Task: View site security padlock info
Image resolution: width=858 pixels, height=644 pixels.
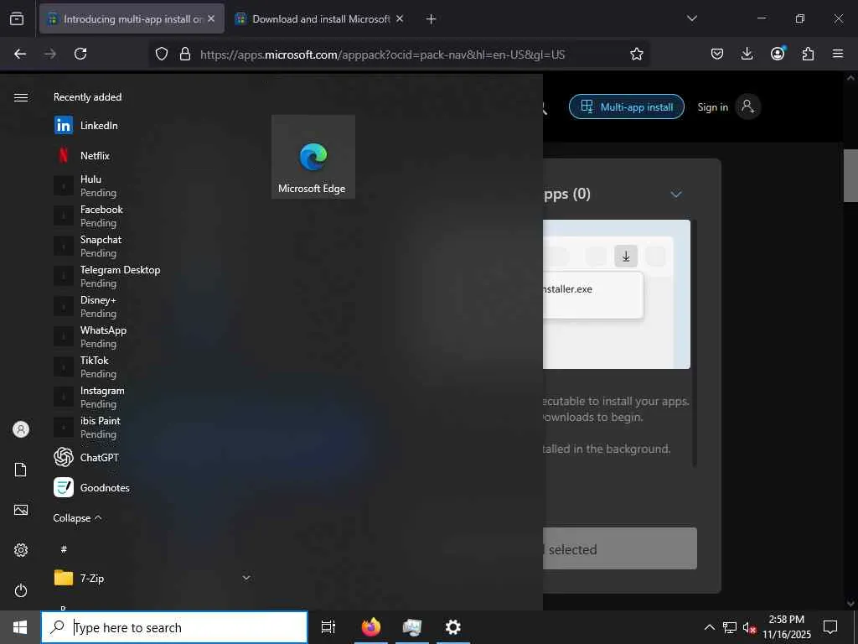Action: click(185, 54)
